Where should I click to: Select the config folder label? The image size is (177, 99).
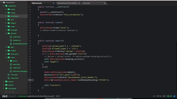[13, 13]
